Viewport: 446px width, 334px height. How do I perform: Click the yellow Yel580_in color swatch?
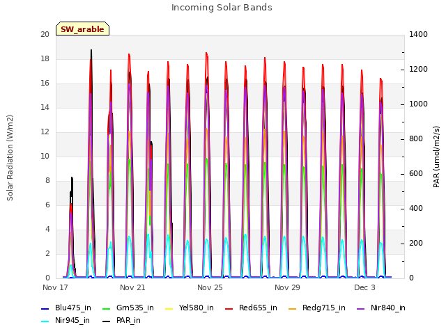(x=169, y=308)
